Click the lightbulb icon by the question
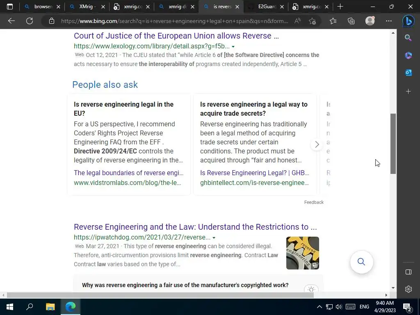 [x=311, y=289]
